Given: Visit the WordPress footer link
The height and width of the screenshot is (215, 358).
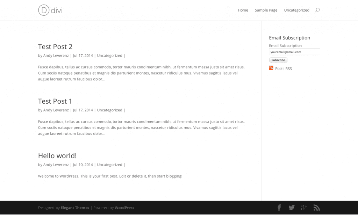Looking at the screenshot, I should pyautogui.click(x=124, y=208).
